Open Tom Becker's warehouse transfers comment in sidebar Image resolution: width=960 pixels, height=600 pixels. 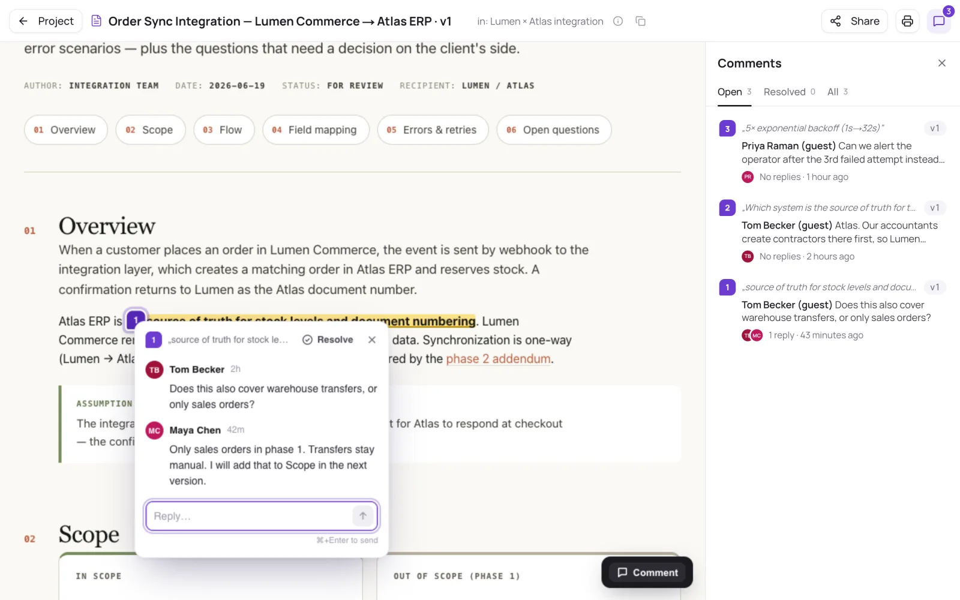pyautogui.click(x=832, y=311)
